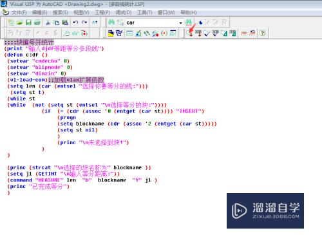Open the 工具(T) menu
The image size is (322, 235).
click(x=145, y=12)
